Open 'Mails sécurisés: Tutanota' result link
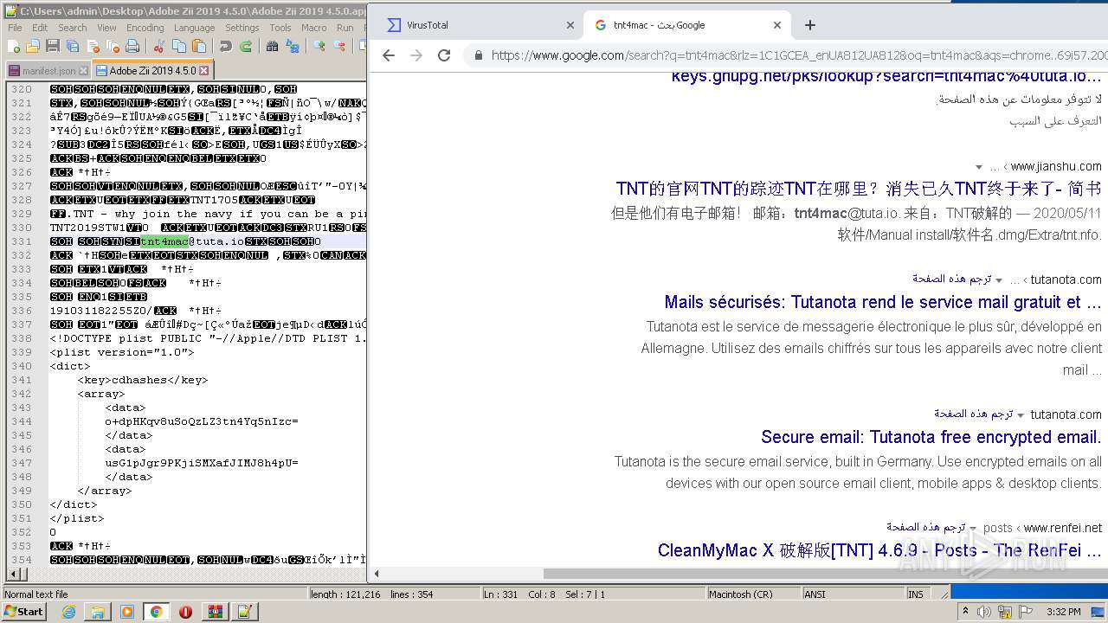The image size is (1108, 623). click(883, 302)
